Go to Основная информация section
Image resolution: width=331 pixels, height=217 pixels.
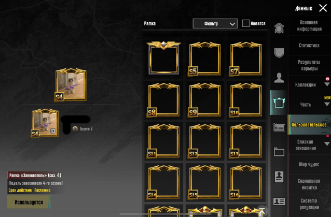coord(309,26)
